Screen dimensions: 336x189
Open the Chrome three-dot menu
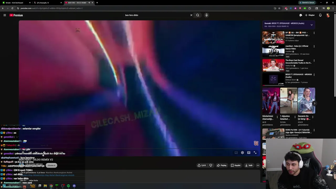[333, 8]
